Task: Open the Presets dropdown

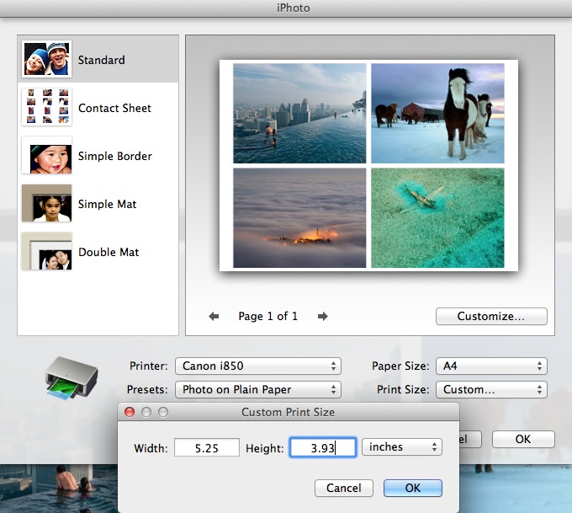Action: 258,389
